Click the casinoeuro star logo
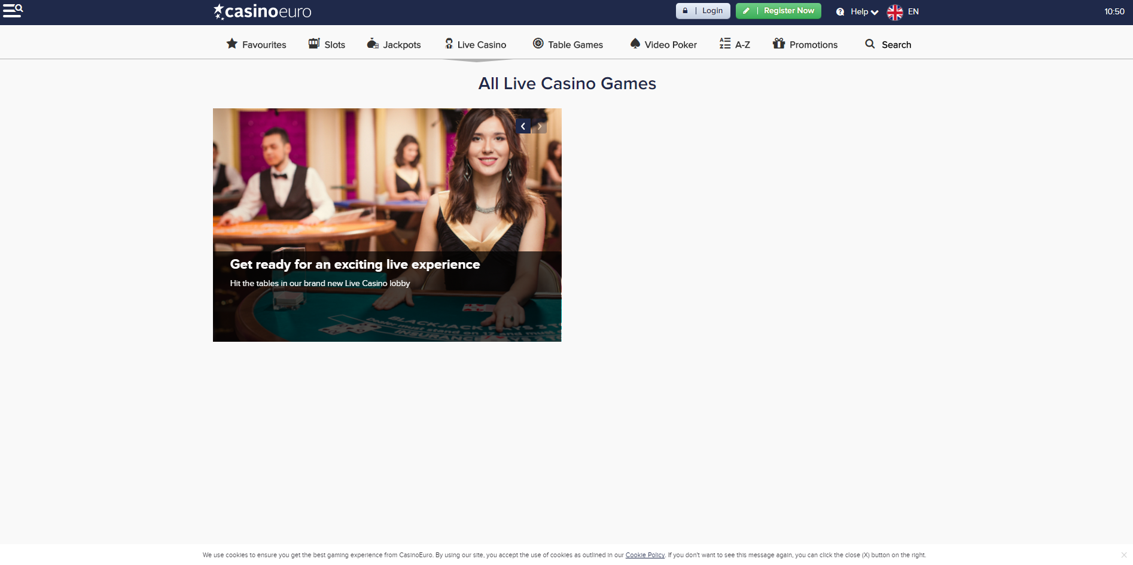The width and height of the screenshot is (1133, 565). pyautogui.click(x=219, y=11)
